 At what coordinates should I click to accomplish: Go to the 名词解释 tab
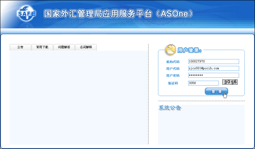[x=86, y=47]
